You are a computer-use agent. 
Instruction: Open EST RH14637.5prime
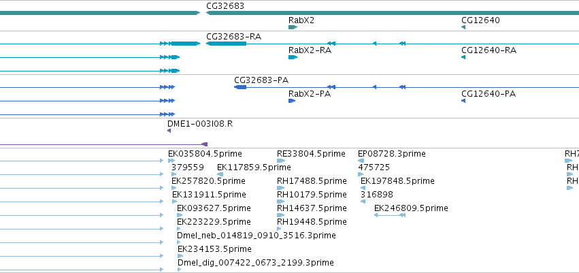[312, 208]
